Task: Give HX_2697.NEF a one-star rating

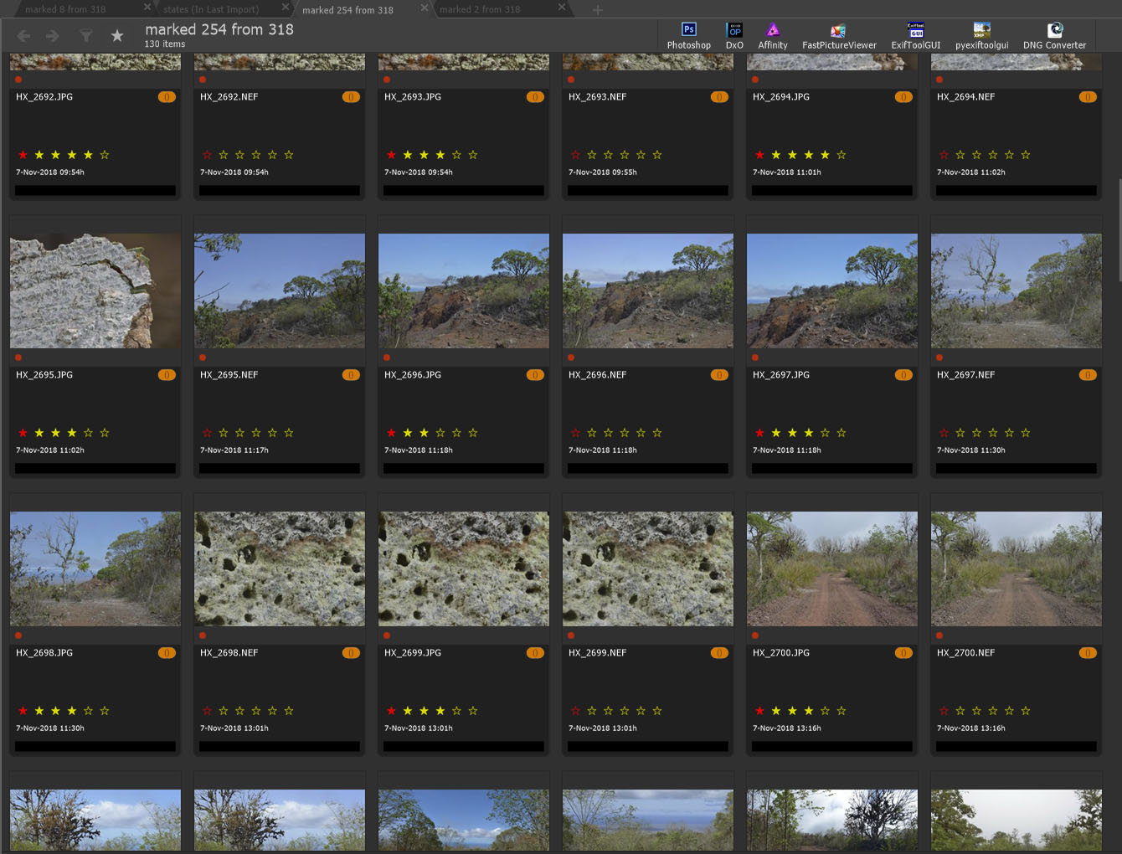Action: [960, 433]
